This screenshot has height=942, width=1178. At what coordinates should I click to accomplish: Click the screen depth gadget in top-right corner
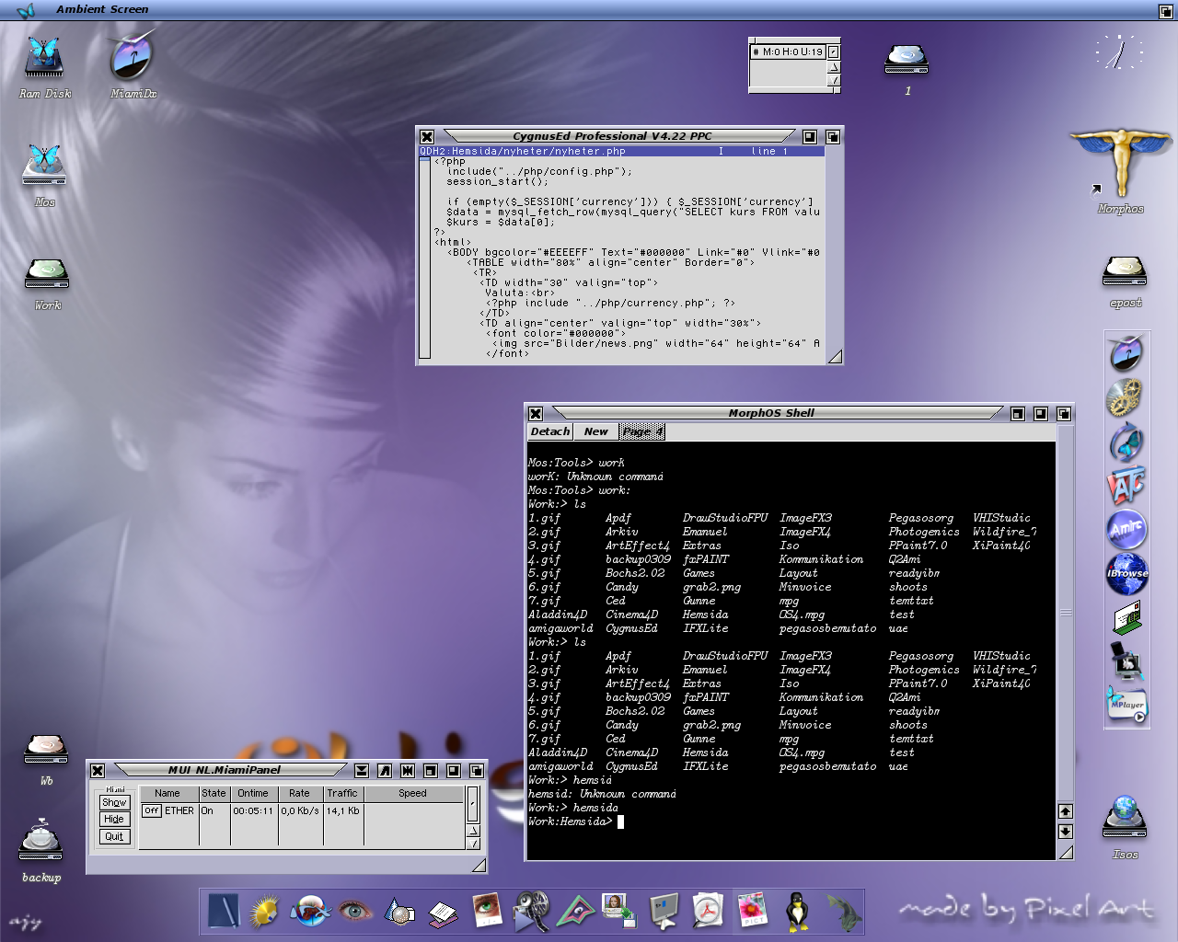[x=1165, y=11]
